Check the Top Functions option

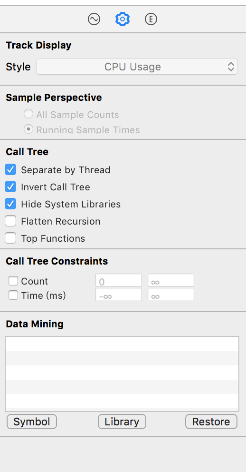10,238
